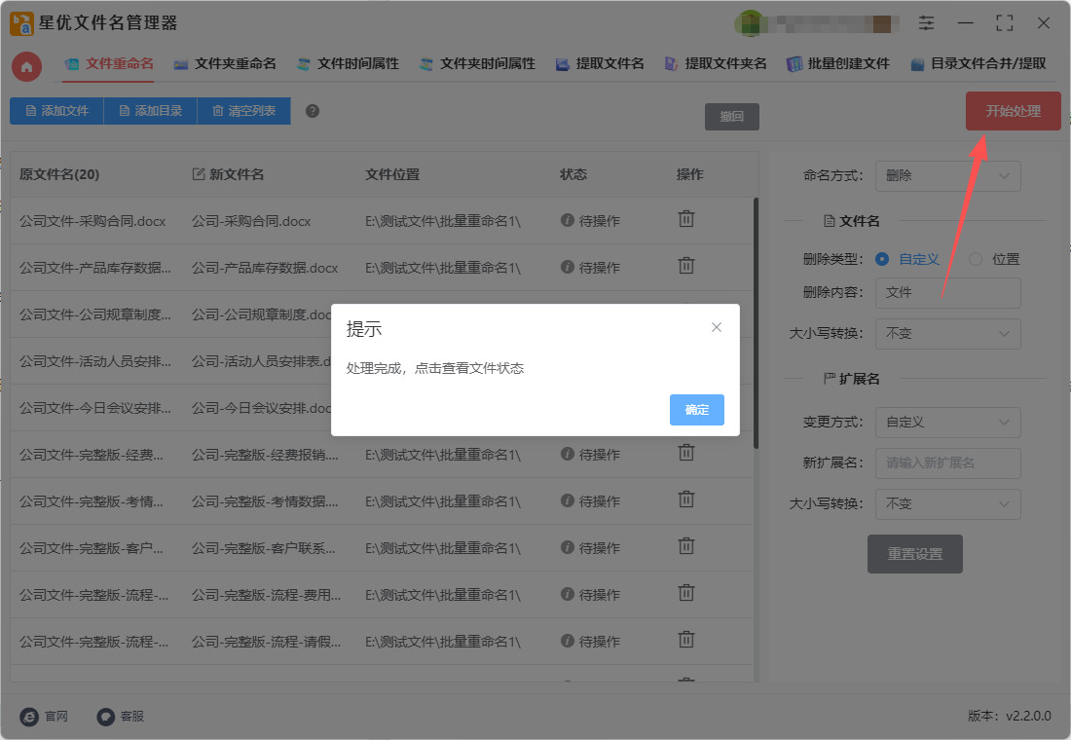
Task: Select the 自定义 delete type radio button
Action: tap(882, 259)
